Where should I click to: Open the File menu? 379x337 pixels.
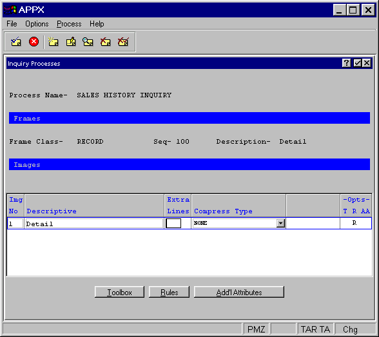pos(12,24)
